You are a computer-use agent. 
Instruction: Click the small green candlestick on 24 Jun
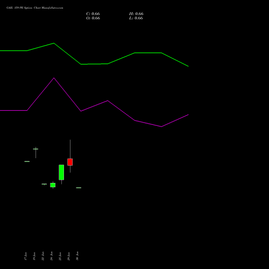pyautogui.click(x=53, y=185)
